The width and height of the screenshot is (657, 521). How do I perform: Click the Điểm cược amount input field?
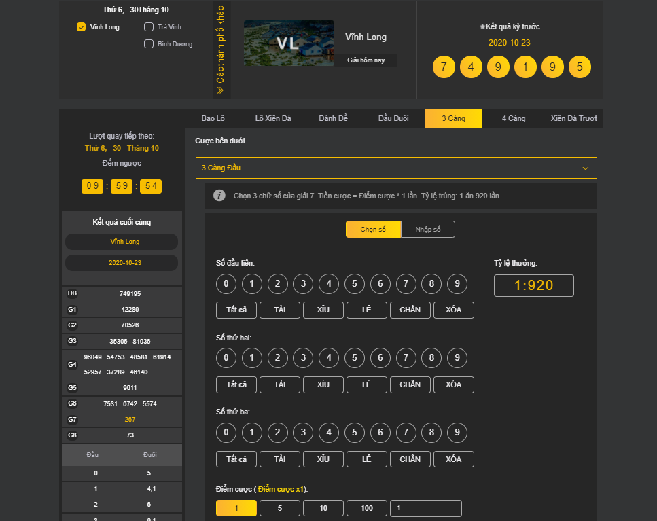coord(425,508)
